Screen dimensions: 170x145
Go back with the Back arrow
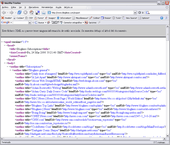tap(4, 13)
